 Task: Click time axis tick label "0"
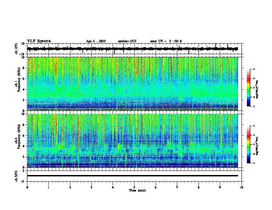(27, 187)
